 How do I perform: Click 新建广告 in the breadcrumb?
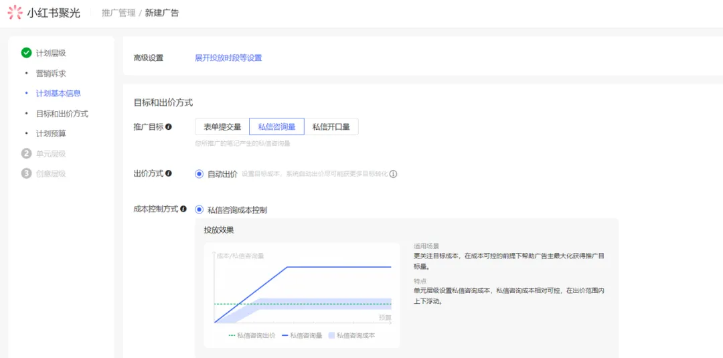pos(162,13)
